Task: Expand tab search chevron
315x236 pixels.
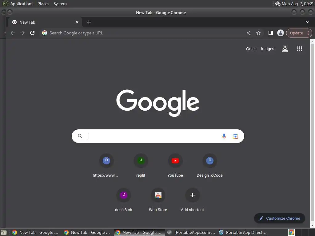Action: [308, 22]
